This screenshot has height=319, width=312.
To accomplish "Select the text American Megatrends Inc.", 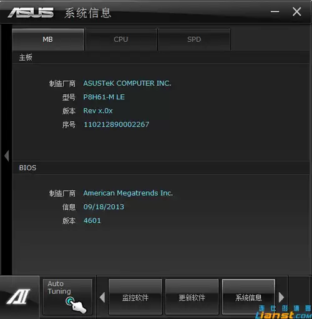I will (128, 193).
